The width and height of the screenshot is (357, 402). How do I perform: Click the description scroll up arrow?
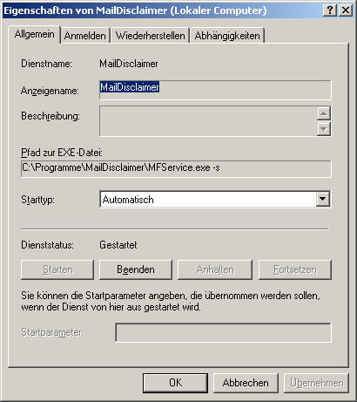pos(324,113)
